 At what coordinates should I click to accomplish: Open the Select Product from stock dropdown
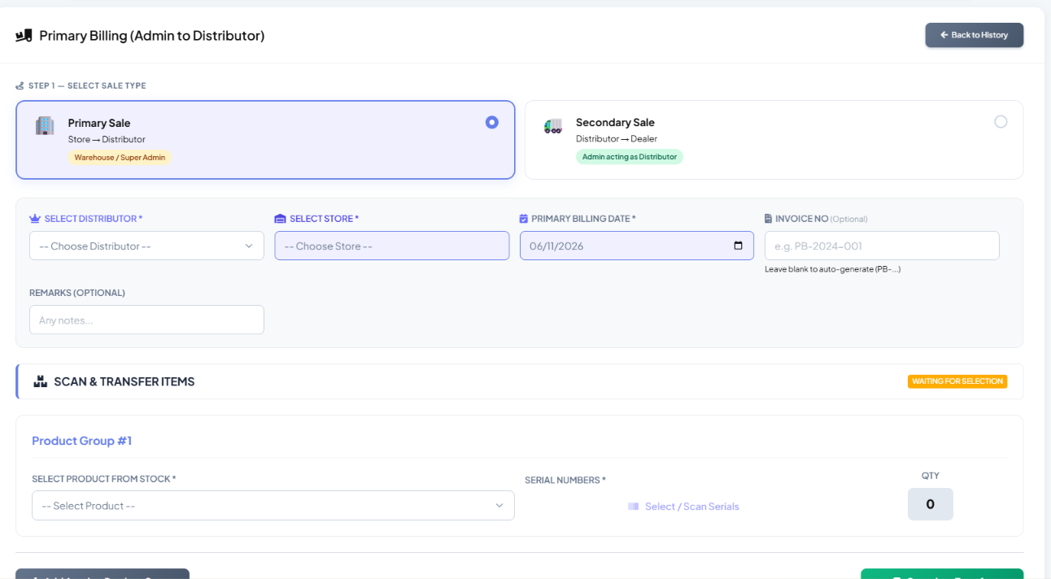(x=273, y=505)
